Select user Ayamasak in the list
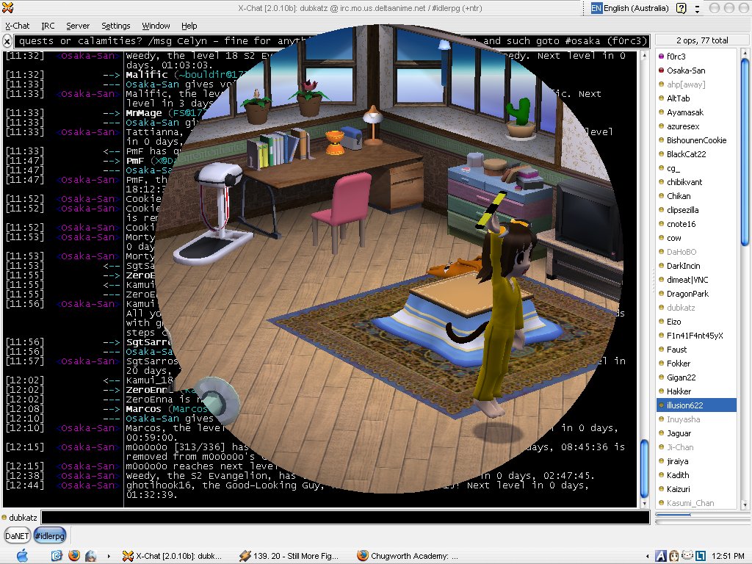 696,112
